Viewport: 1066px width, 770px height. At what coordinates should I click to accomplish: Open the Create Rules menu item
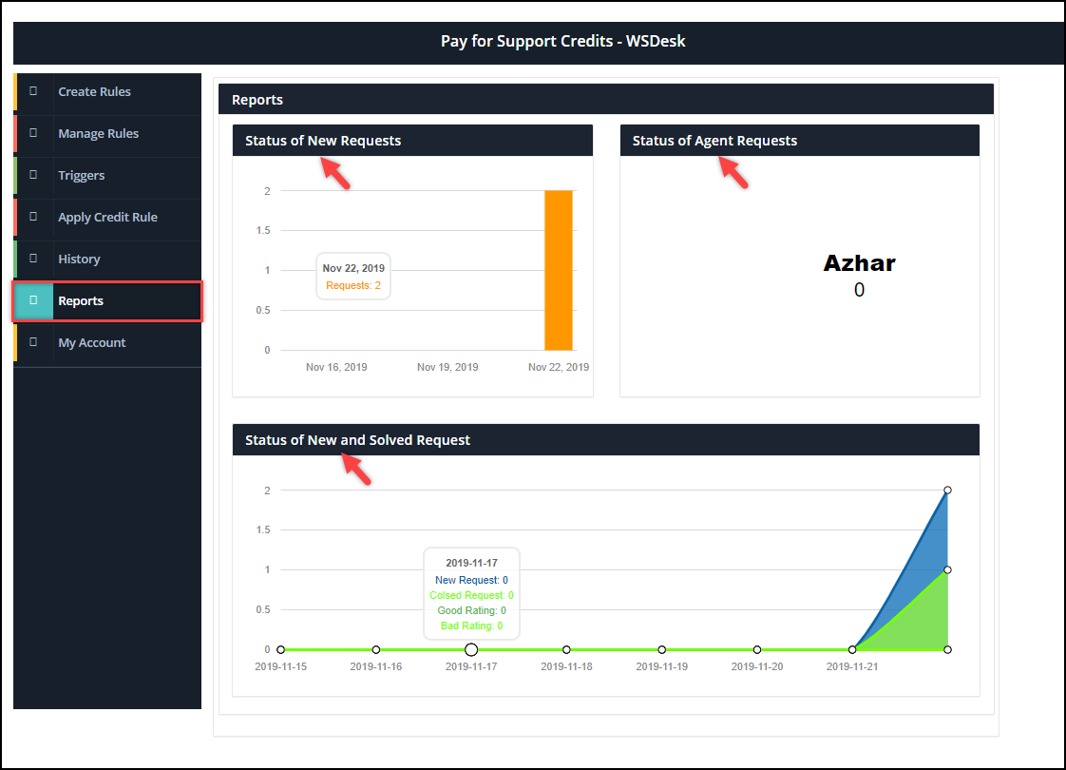107,92
